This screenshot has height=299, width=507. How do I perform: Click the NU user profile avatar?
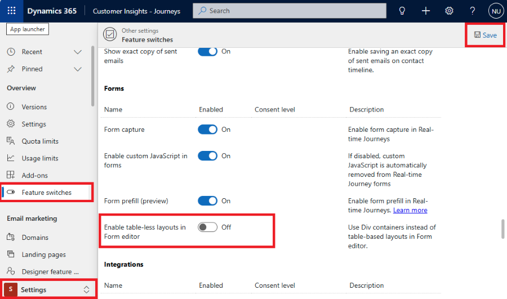coord(496,11)
